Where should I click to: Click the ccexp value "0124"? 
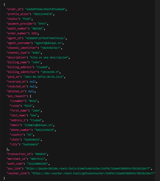coord(28,106)
